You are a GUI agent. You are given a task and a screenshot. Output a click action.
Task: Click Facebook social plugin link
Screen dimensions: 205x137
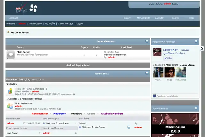167,96
